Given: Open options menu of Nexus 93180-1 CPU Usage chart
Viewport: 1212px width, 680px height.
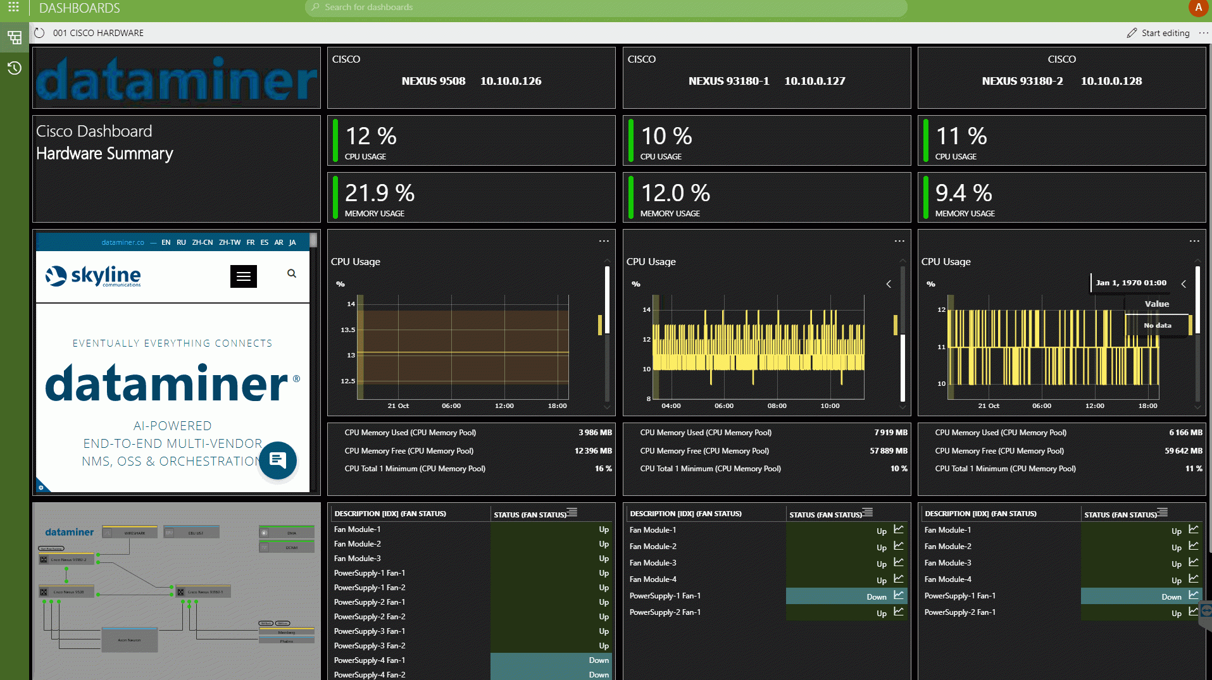Looking at the screenshot, I should click(x=899, y=241).
